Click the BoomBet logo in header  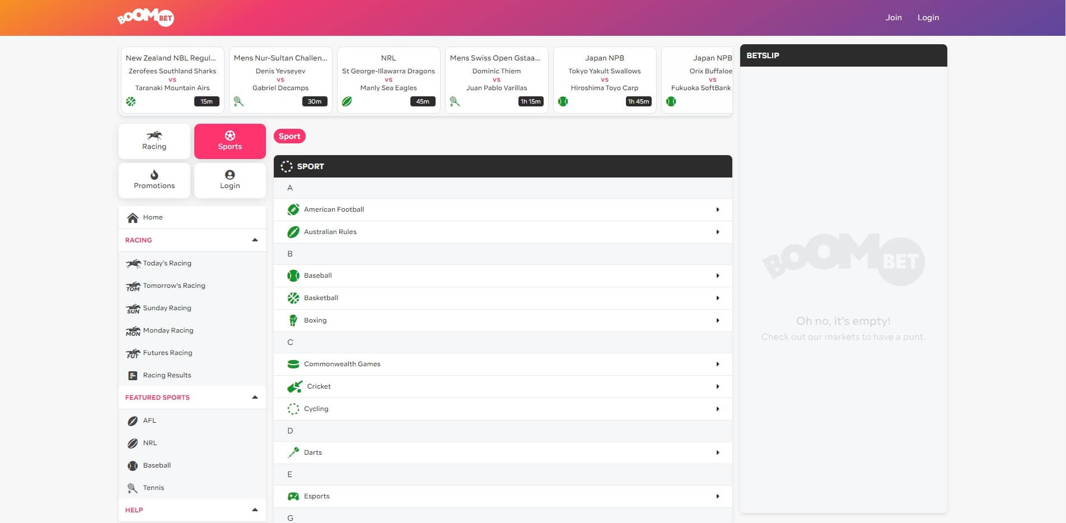pyautogui.click(x=146, y=17)
